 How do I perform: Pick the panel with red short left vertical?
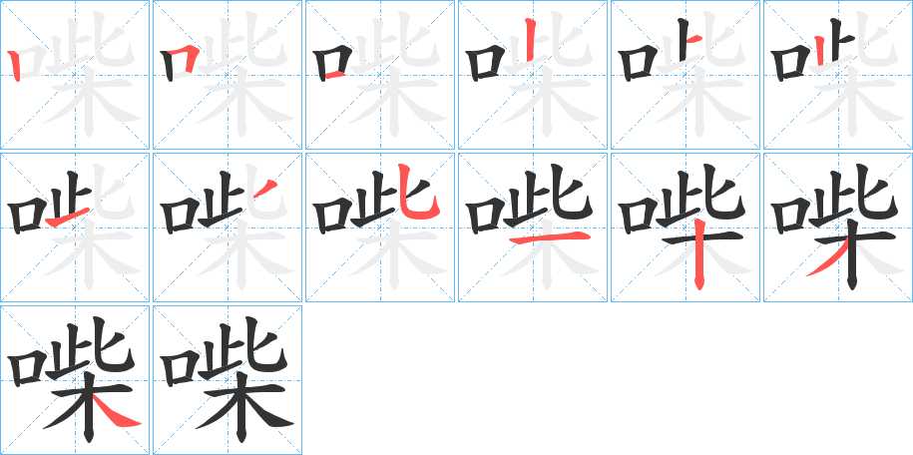[838, 75]
